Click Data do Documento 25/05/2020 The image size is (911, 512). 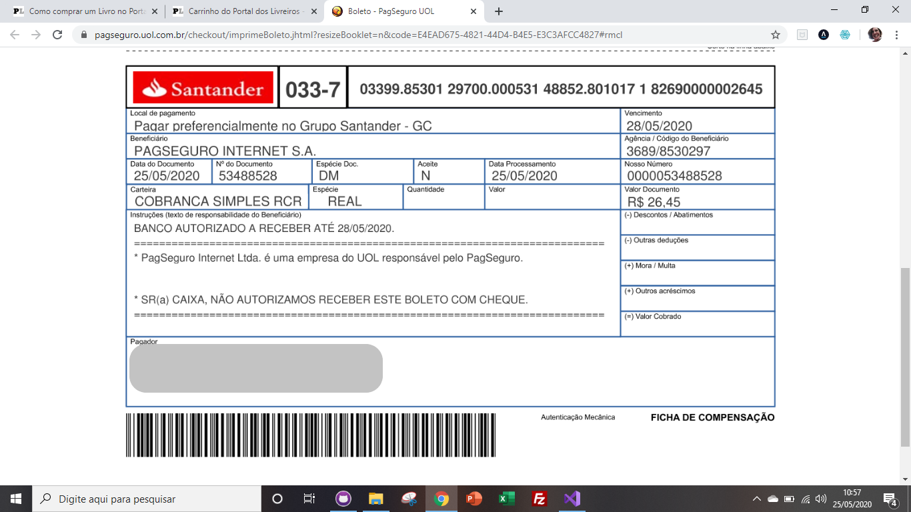[167, 176]
